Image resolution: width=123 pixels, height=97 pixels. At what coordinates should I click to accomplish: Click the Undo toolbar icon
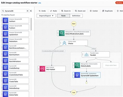[40, 11]
